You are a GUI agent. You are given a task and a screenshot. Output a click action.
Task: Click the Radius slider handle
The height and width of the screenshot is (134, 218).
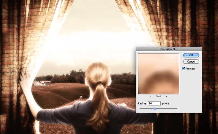pyautogui.click(x=155, y=109)
